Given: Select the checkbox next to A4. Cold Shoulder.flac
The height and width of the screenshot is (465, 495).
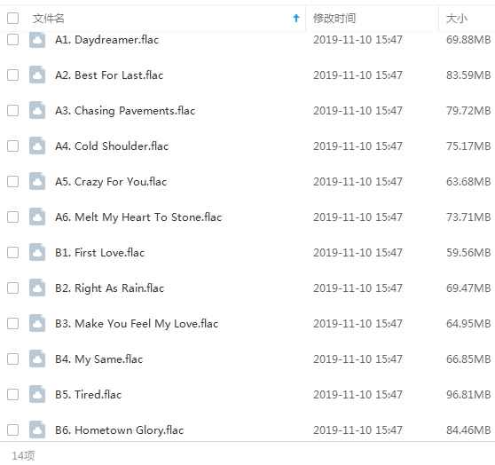Looking at the screenshot, I should [x=13, y=146].
